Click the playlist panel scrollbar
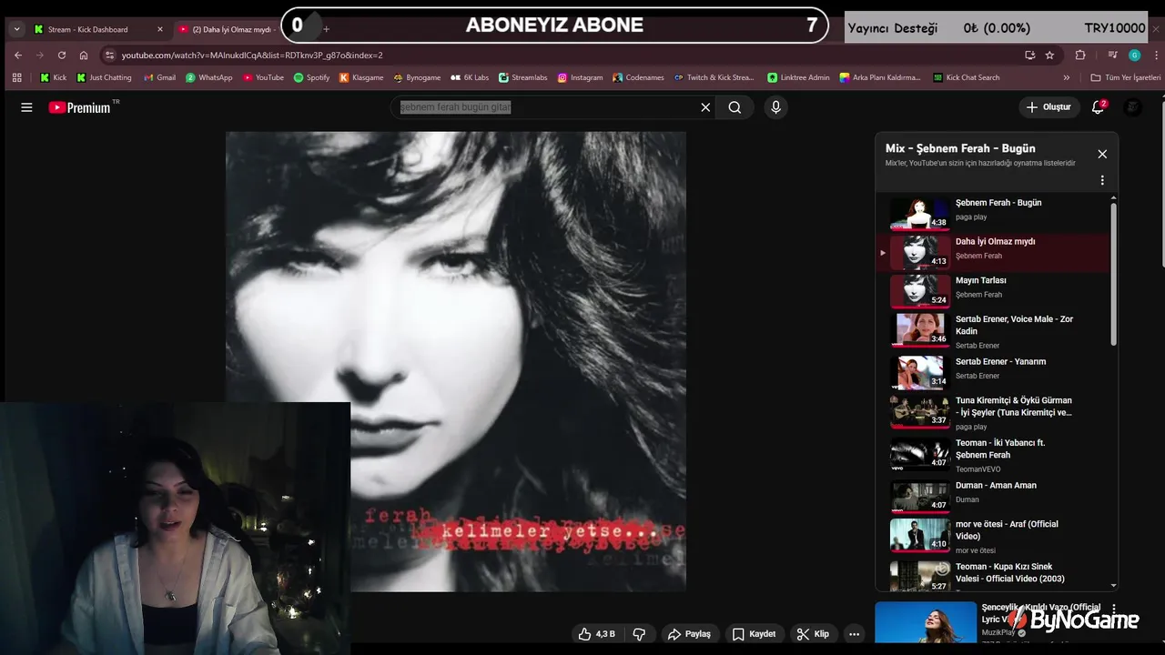Viewport: 1165px width, 655px height. click(1113, 273)
